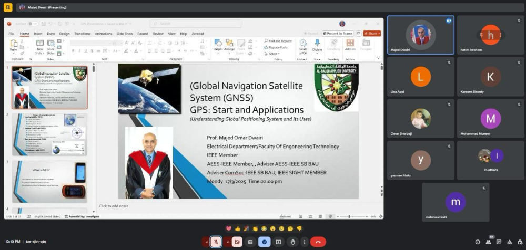The width and height of the screenshot is (526, 250).
Task: Turn on the camera
Action: coord(237,242)
